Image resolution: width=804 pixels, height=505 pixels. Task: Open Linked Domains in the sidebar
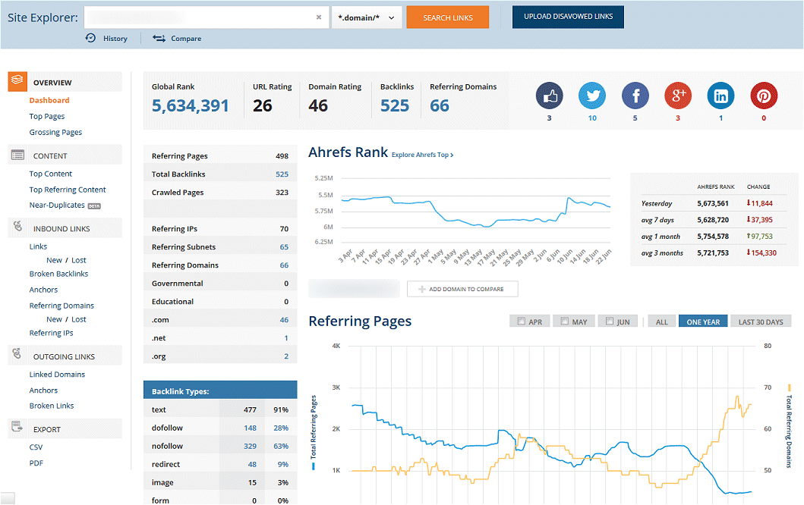point(58,375)
